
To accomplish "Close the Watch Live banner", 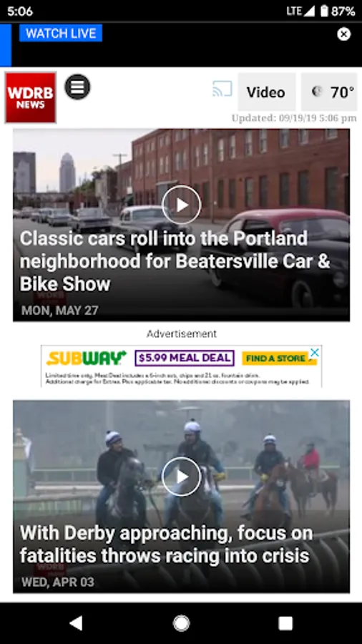I will click(x=344, y=34).
